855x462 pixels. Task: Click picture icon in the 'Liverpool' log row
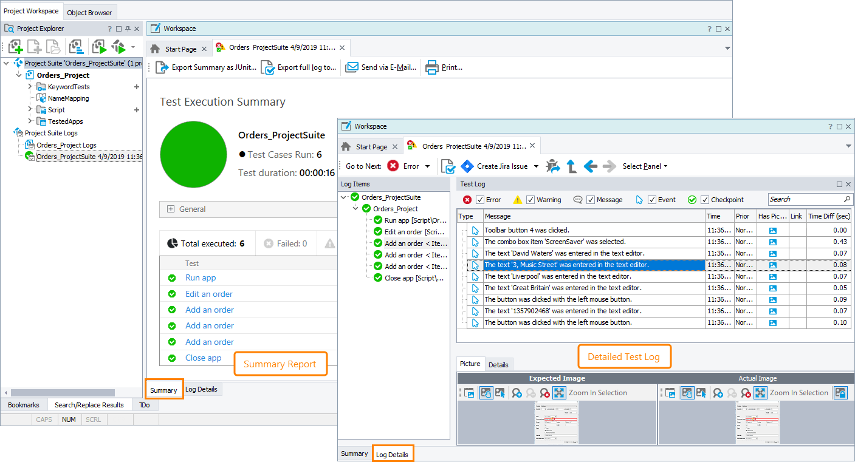[x=773, y=277]
